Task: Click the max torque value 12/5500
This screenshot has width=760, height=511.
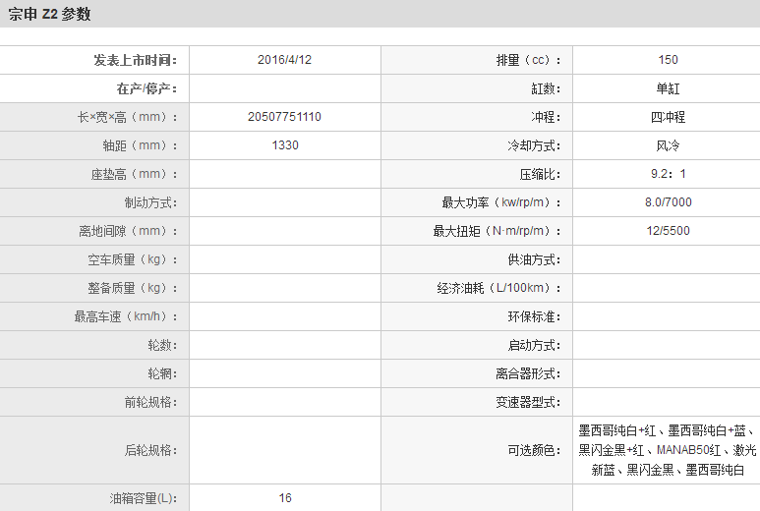Action: point(668,231)
